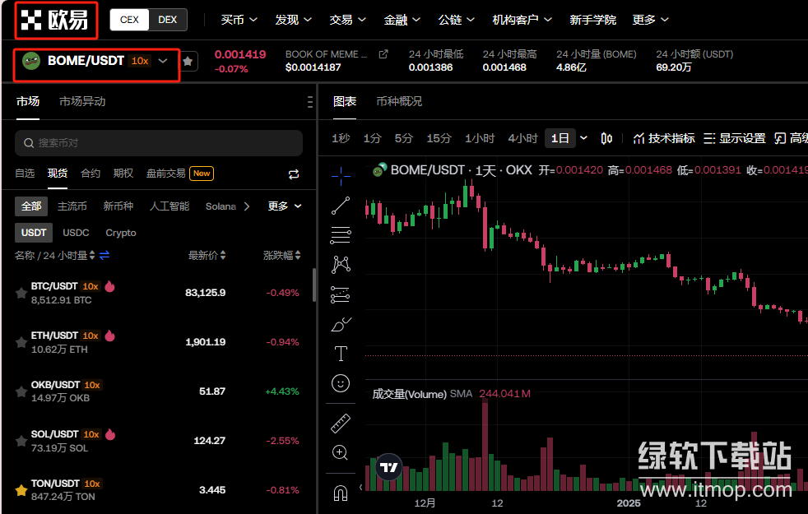The height and width of the screenshot is (514, 808).
Task: Open the market panel three-dot menu
Action: coord(309,102)
